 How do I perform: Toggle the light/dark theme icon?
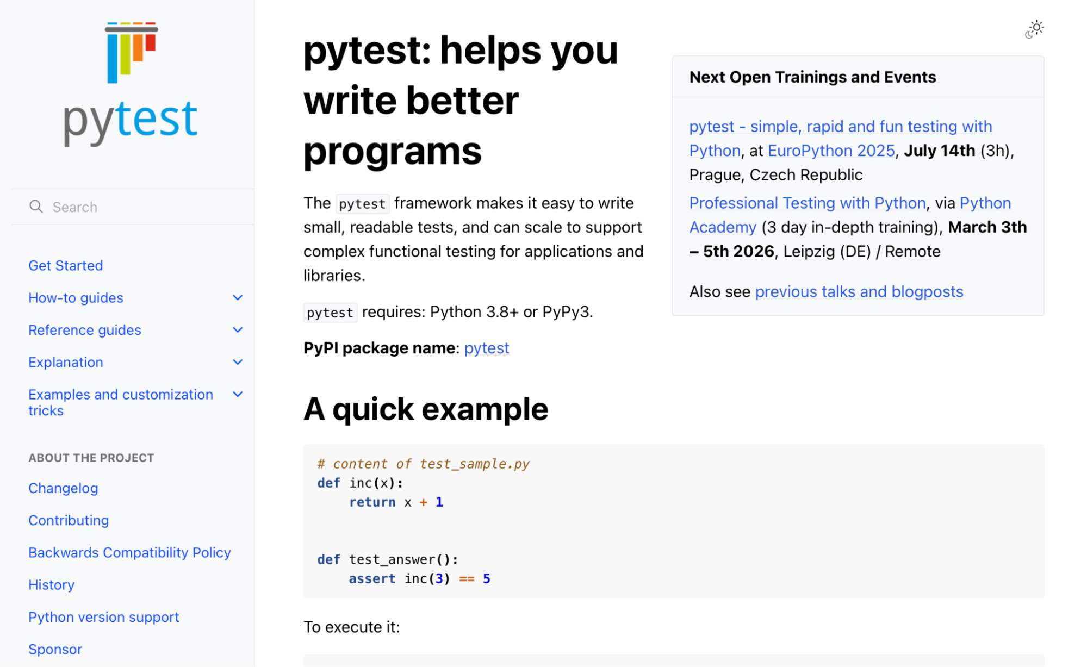point(1035,28)
